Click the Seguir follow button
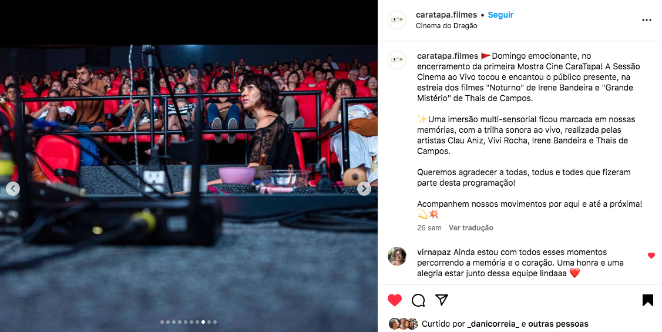Screen dimensions: 662x332 (x=500, y=15)
